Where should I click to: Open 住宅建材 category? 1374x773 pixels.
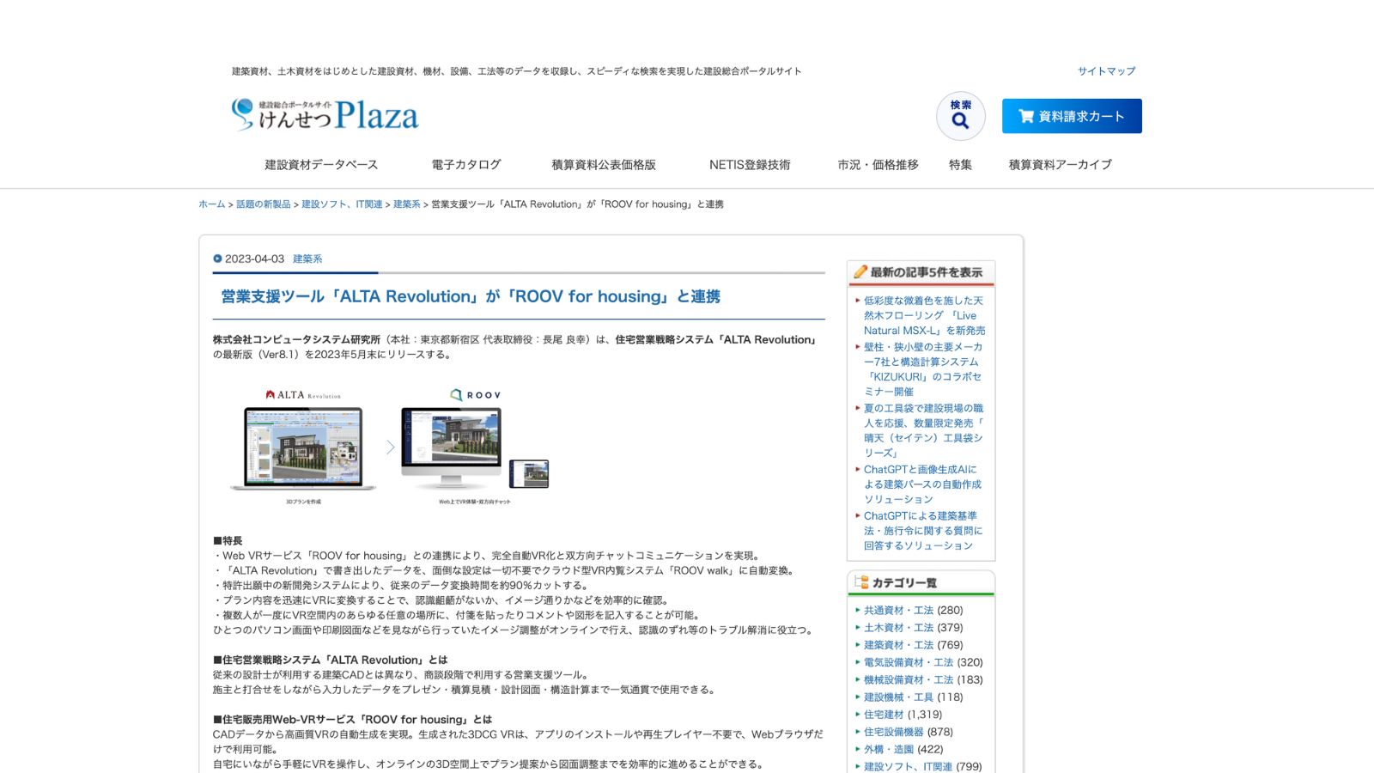click(884, 715)
